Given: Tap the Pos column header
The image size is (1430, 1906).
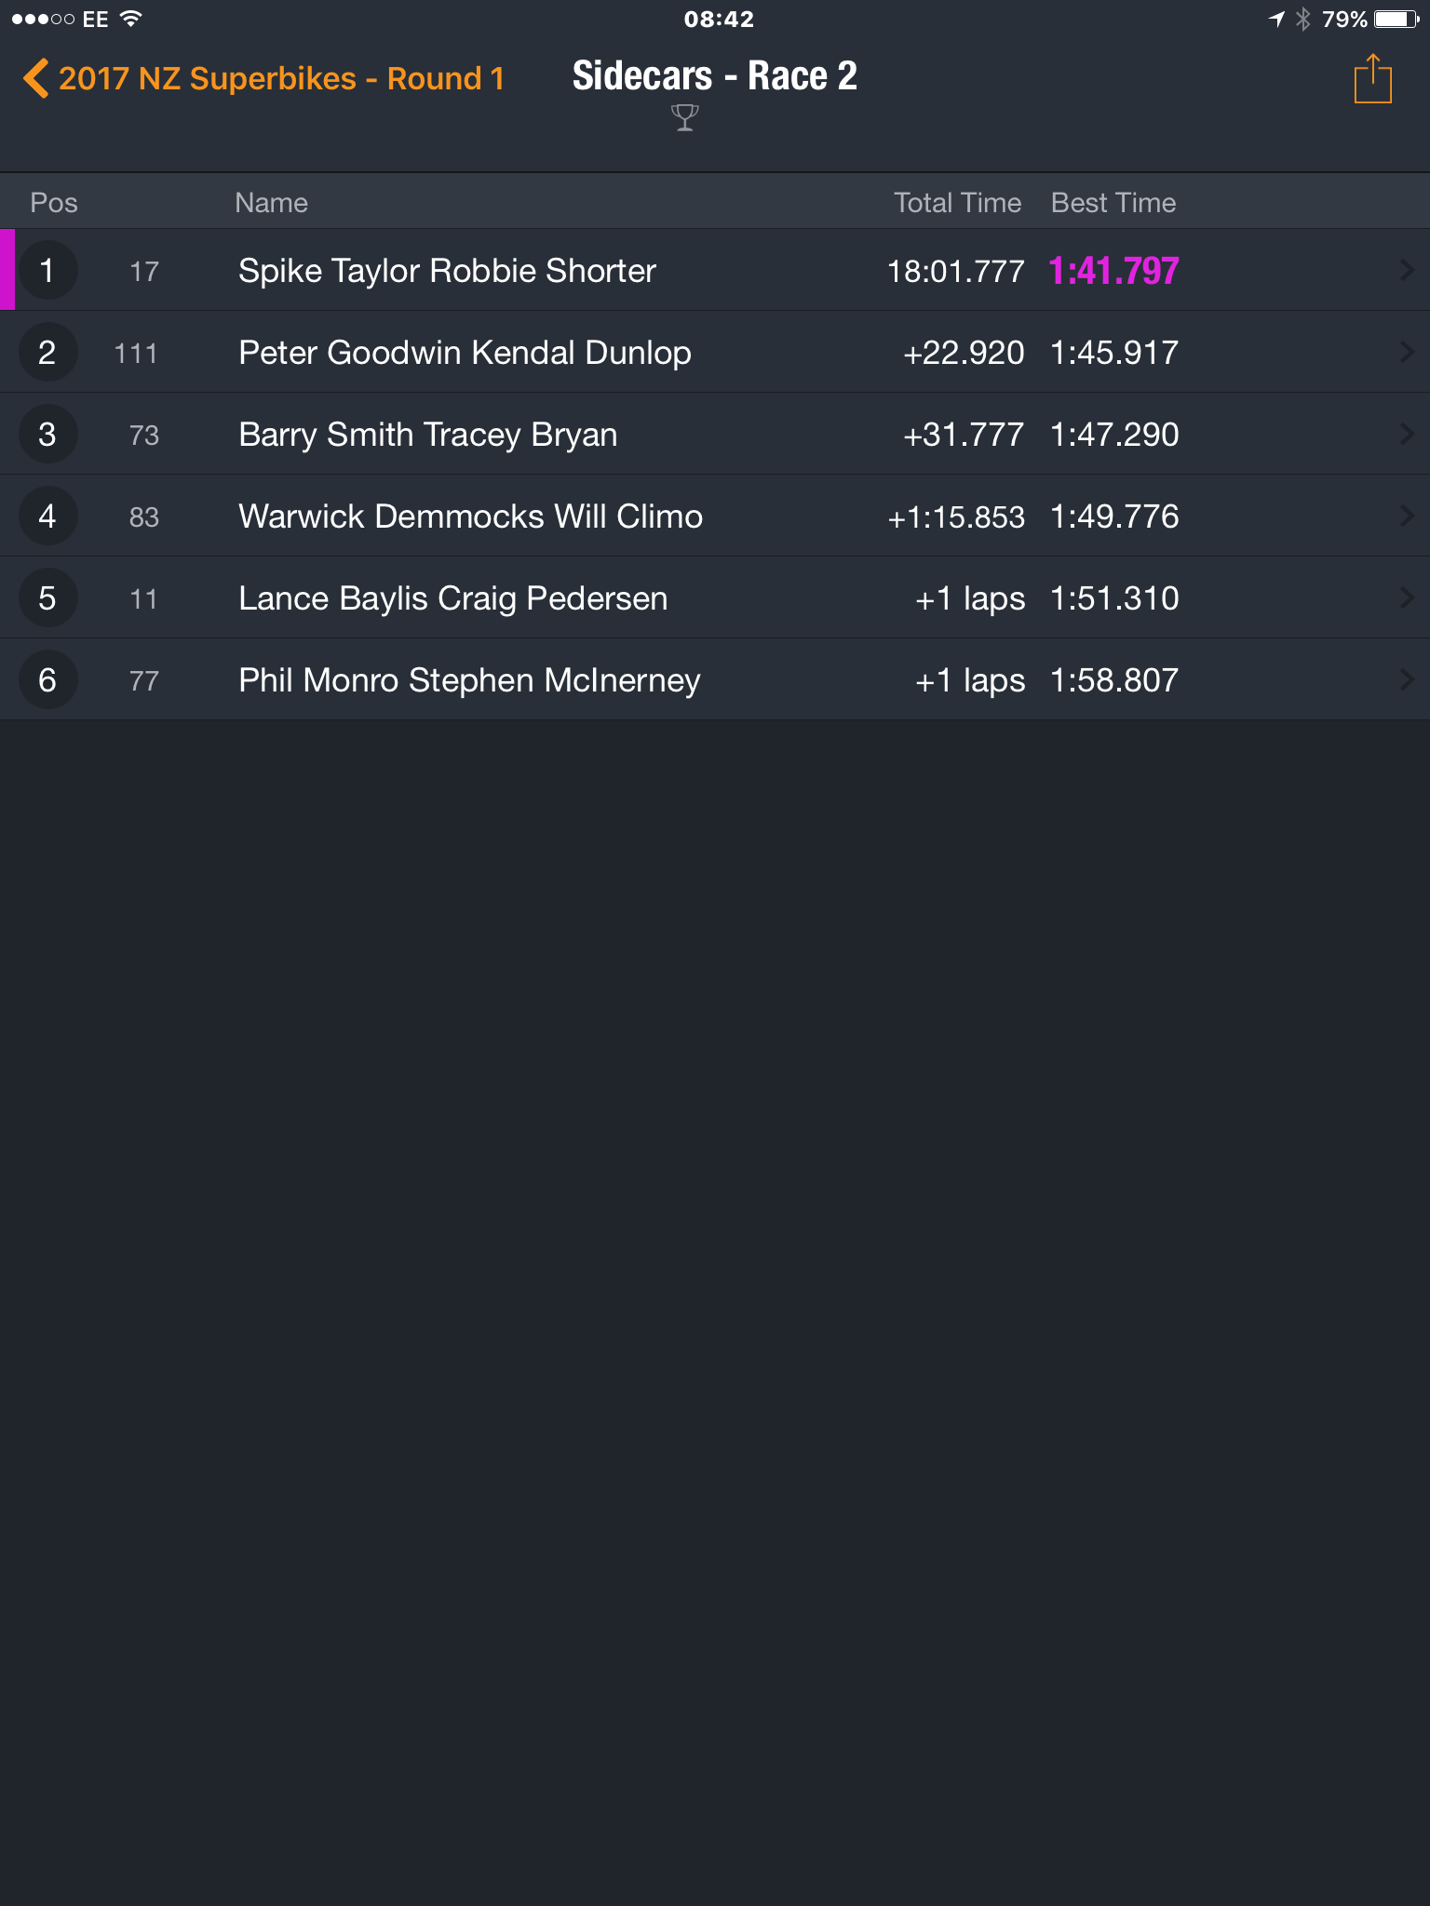Looking at the screenshot, I should [x=54, y=203].
